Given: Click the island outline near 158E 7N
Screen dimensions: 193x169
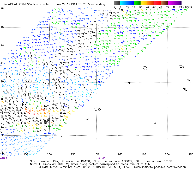Looking at the screenshot, I should coord(99,109).
